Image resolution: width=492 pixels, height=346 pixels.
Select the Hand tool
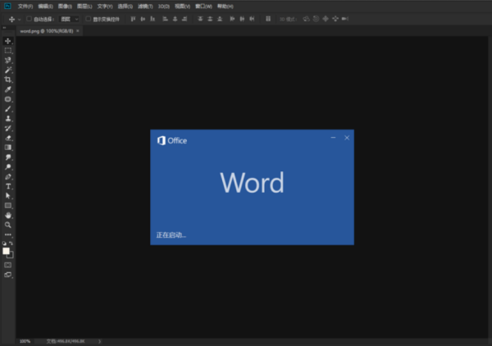coord(8,215)
